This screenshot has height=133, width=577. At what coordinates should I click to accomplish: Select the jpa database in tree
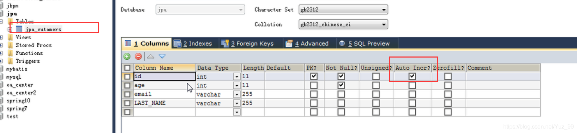point(12,14)
